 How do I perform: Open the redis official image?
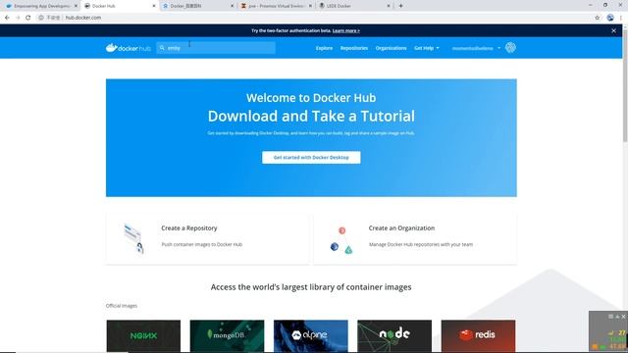click(478, 335)
